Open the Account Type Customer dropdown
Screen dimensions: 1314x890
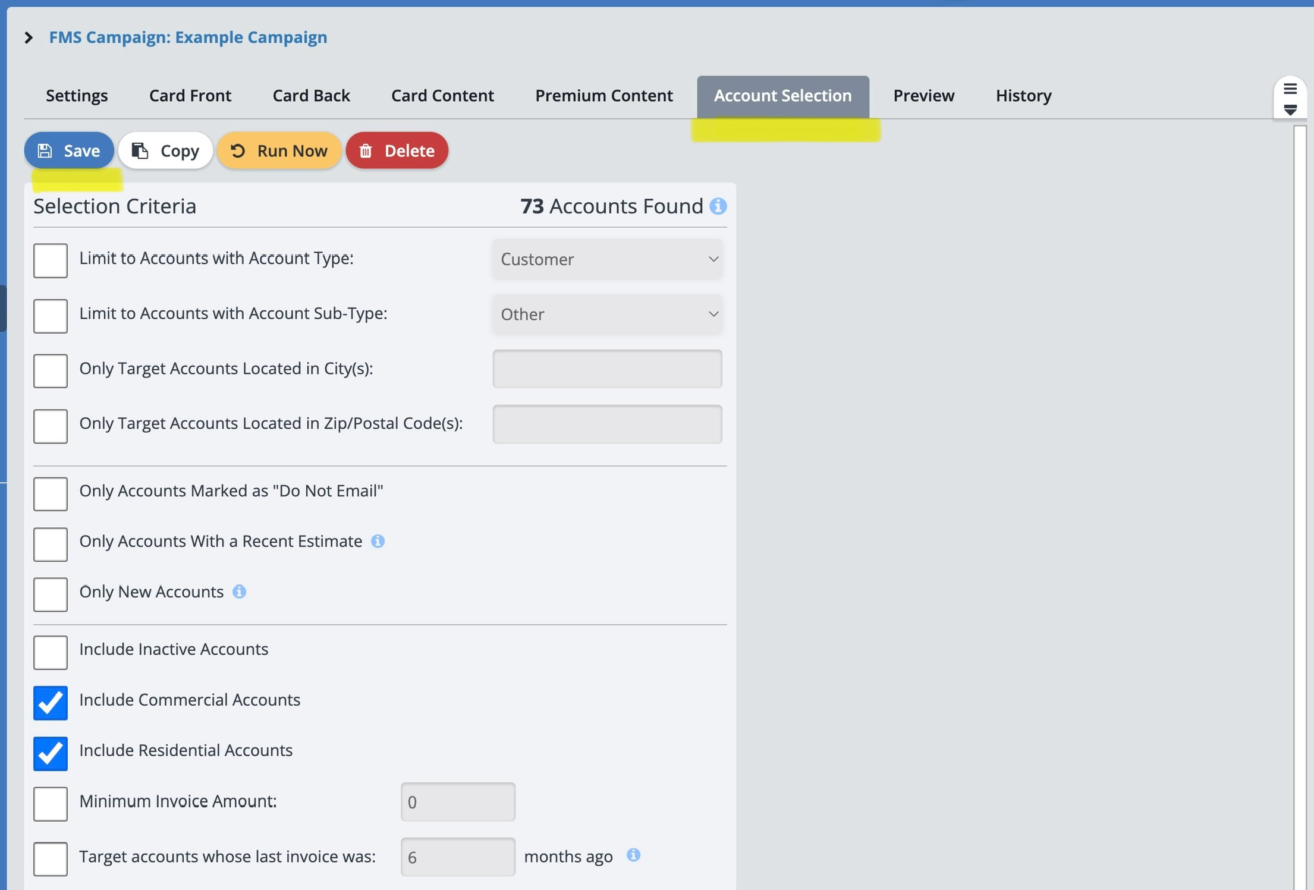tap(607, 259)
